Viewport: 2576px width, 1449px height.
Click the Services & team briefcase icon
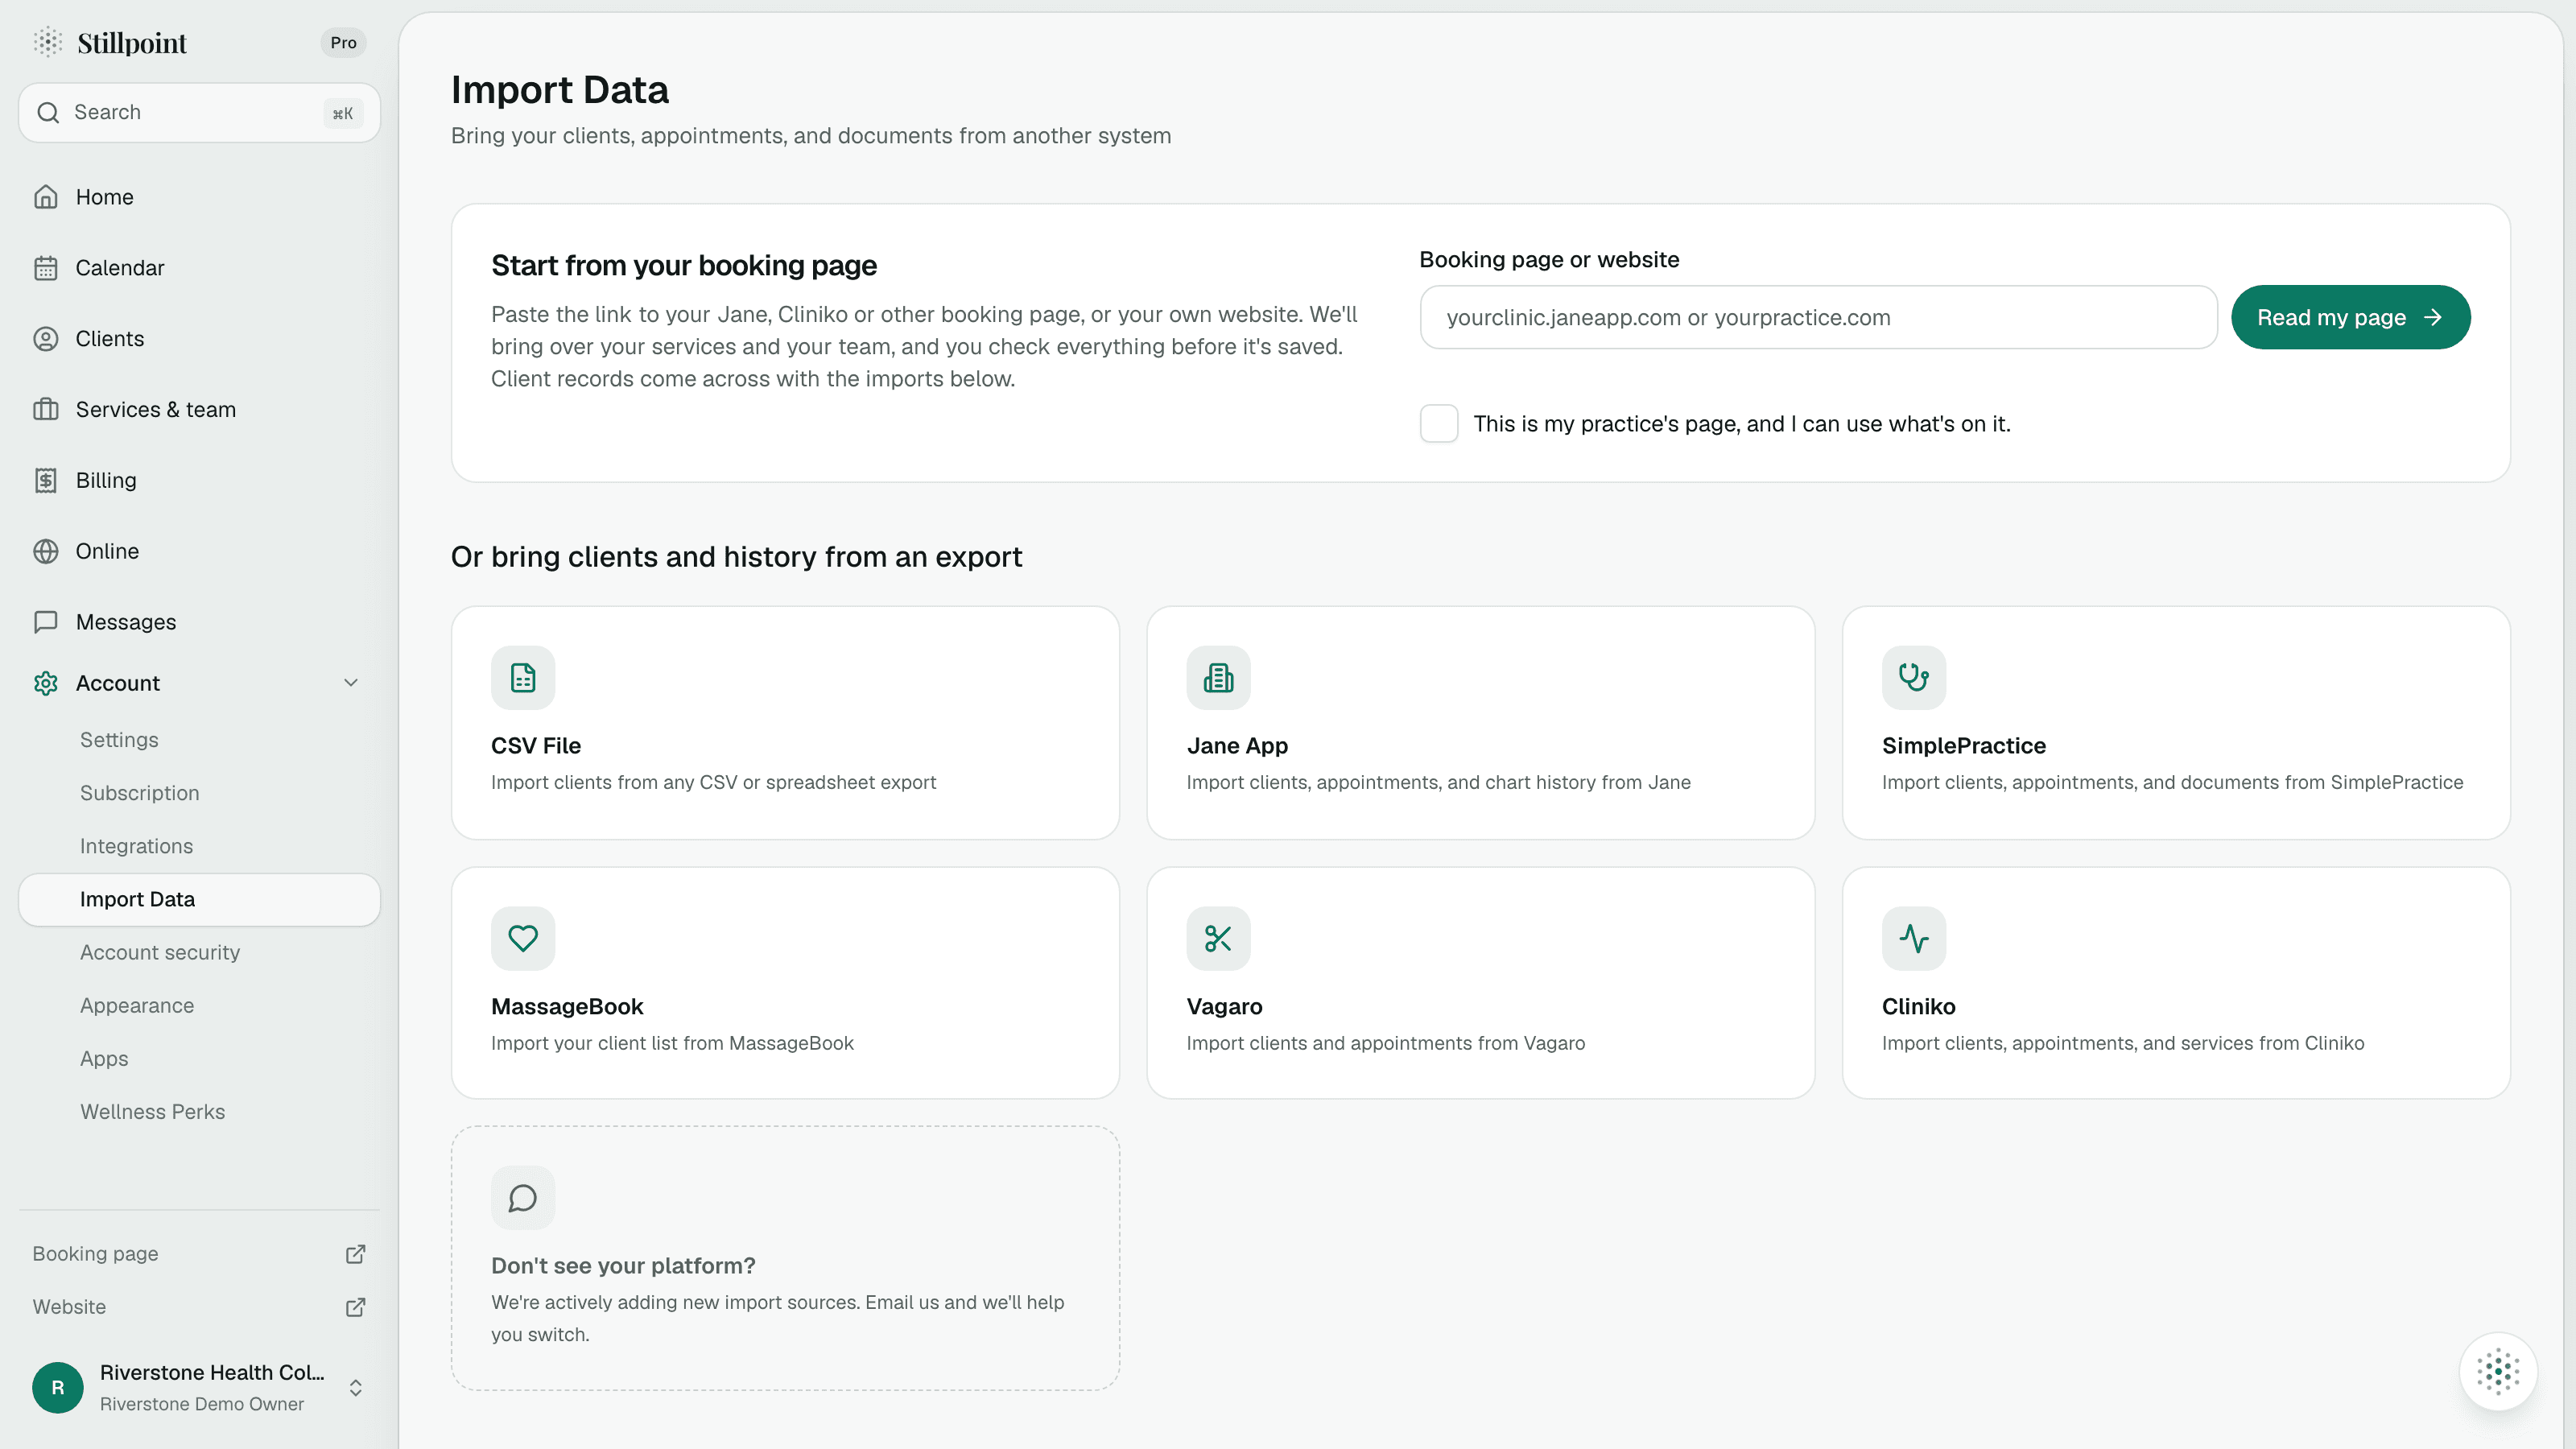coord(46,410)
